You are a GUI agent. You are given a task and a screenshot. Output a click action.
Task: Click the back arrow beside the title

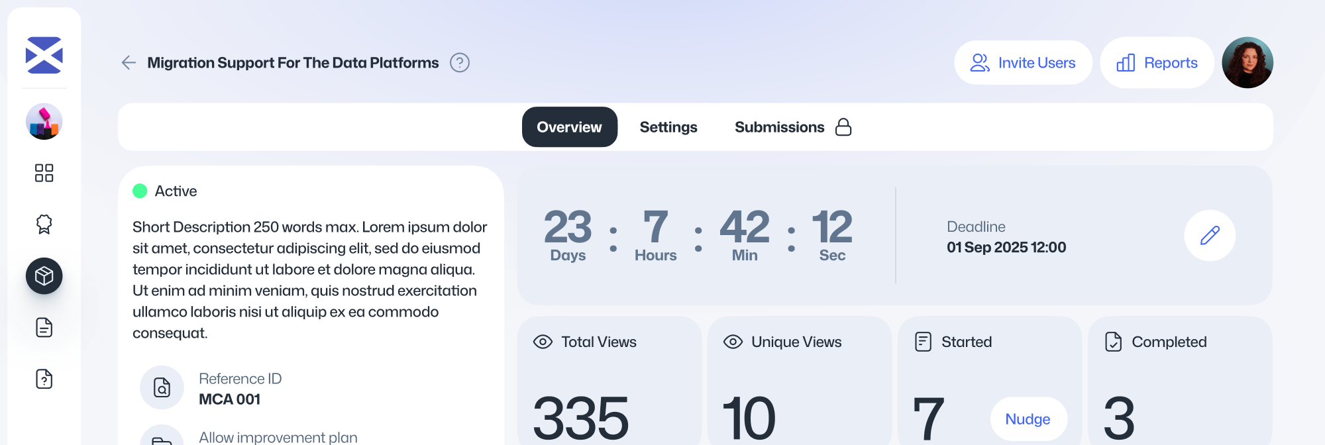(129, 63)
